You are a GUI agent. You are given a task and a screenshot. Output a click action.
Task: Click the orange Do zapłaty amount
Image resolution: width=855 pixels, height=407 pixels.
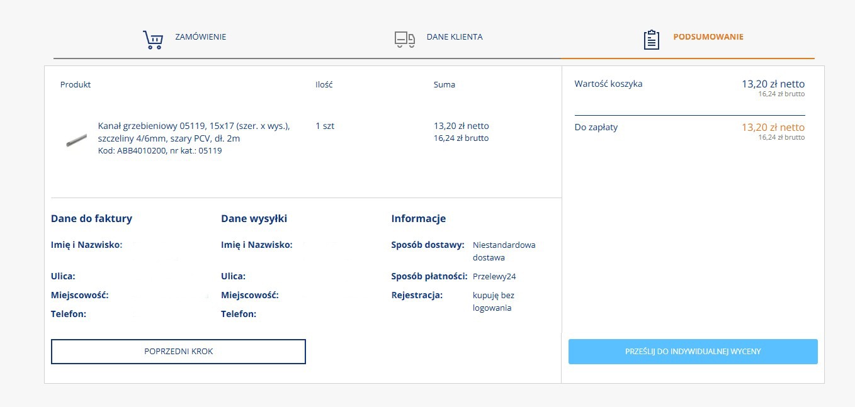pos(773,128)
